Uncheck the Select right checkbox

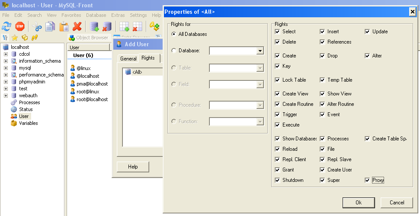tap(277, 32)
